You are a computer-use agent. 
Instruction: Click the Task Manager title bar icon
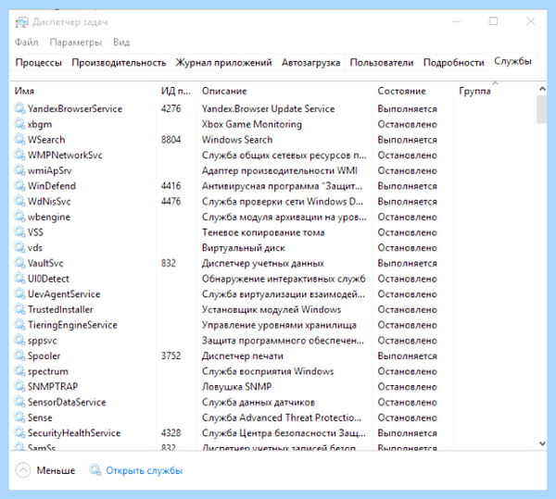21,22
